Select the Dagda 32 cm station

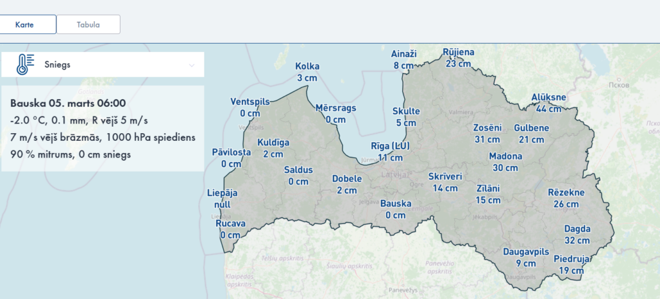tap(577, 235)
